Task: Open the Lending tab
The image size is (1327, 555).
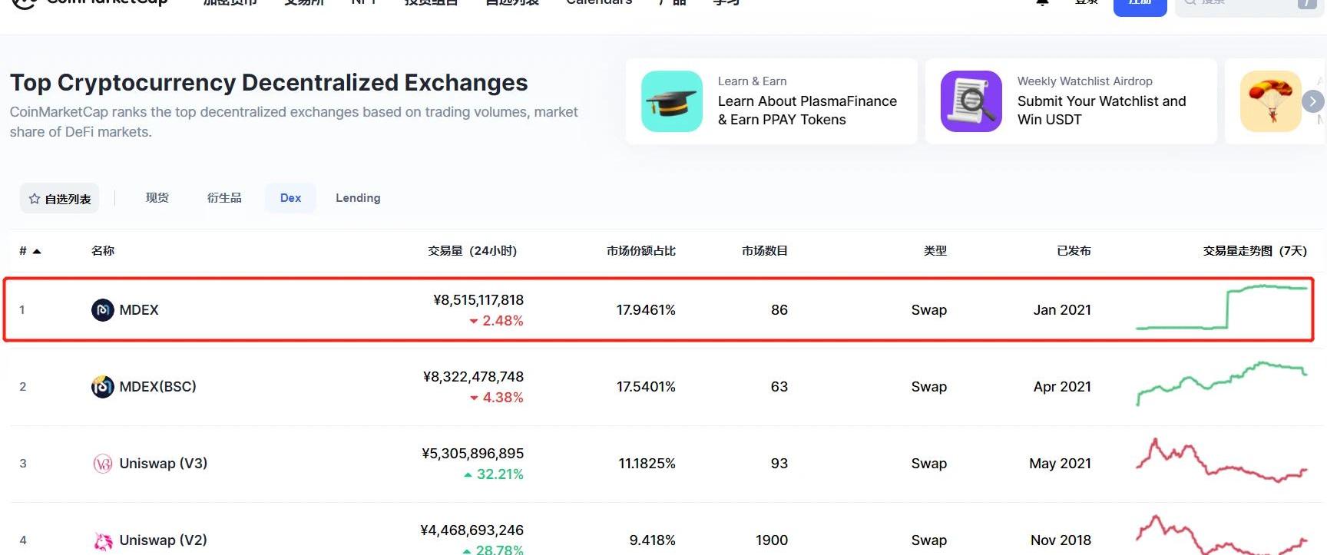Action: pyautogui.click(x=358, y=198)
